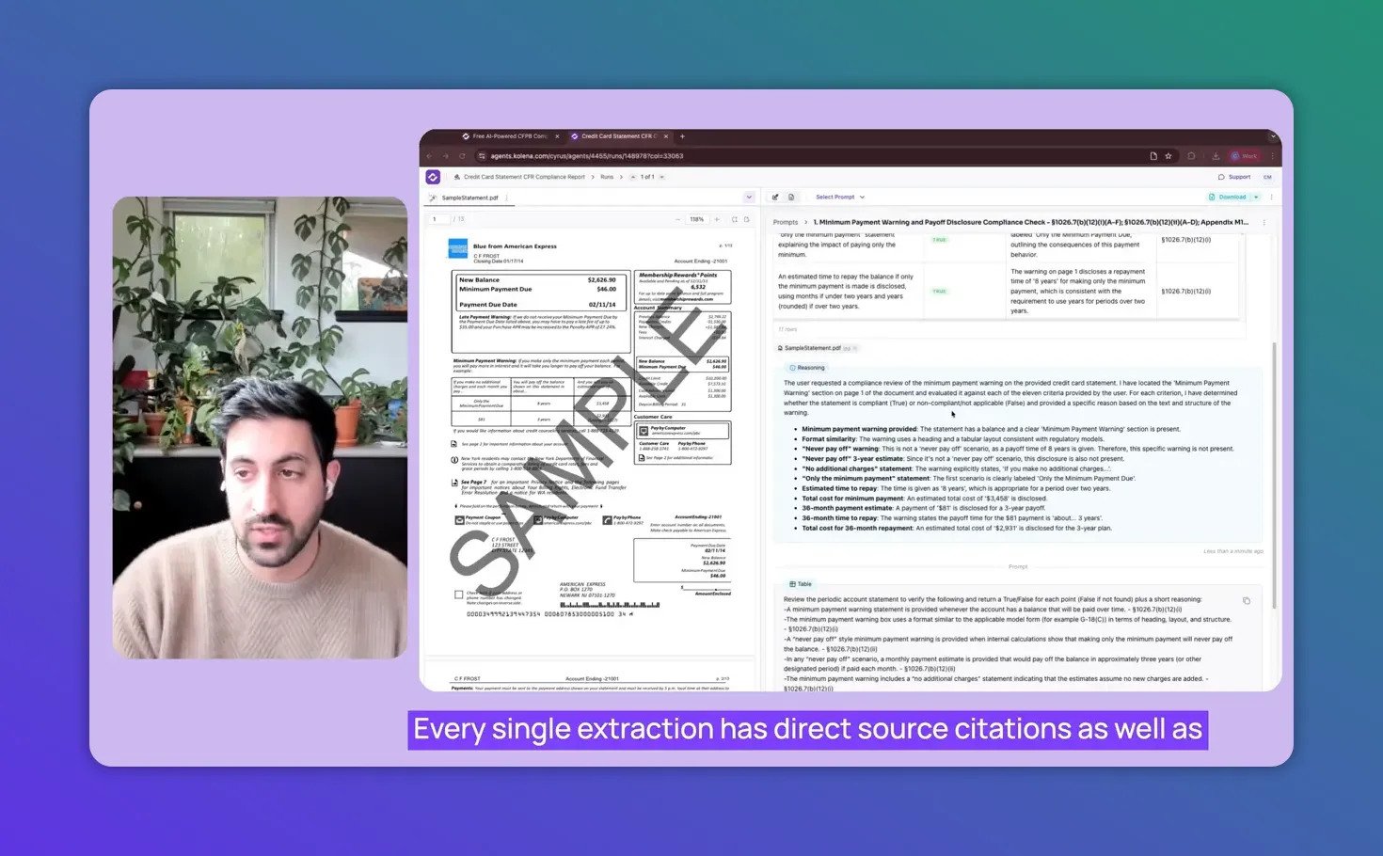Open a new browser tab
Viewport: 1383px width, 856px height.
pyautogui.click(x=682, y=136)
